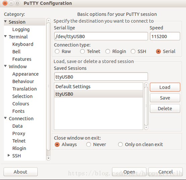Click the Load button
Screen dimensions: 186x180
tap(165, 87)
